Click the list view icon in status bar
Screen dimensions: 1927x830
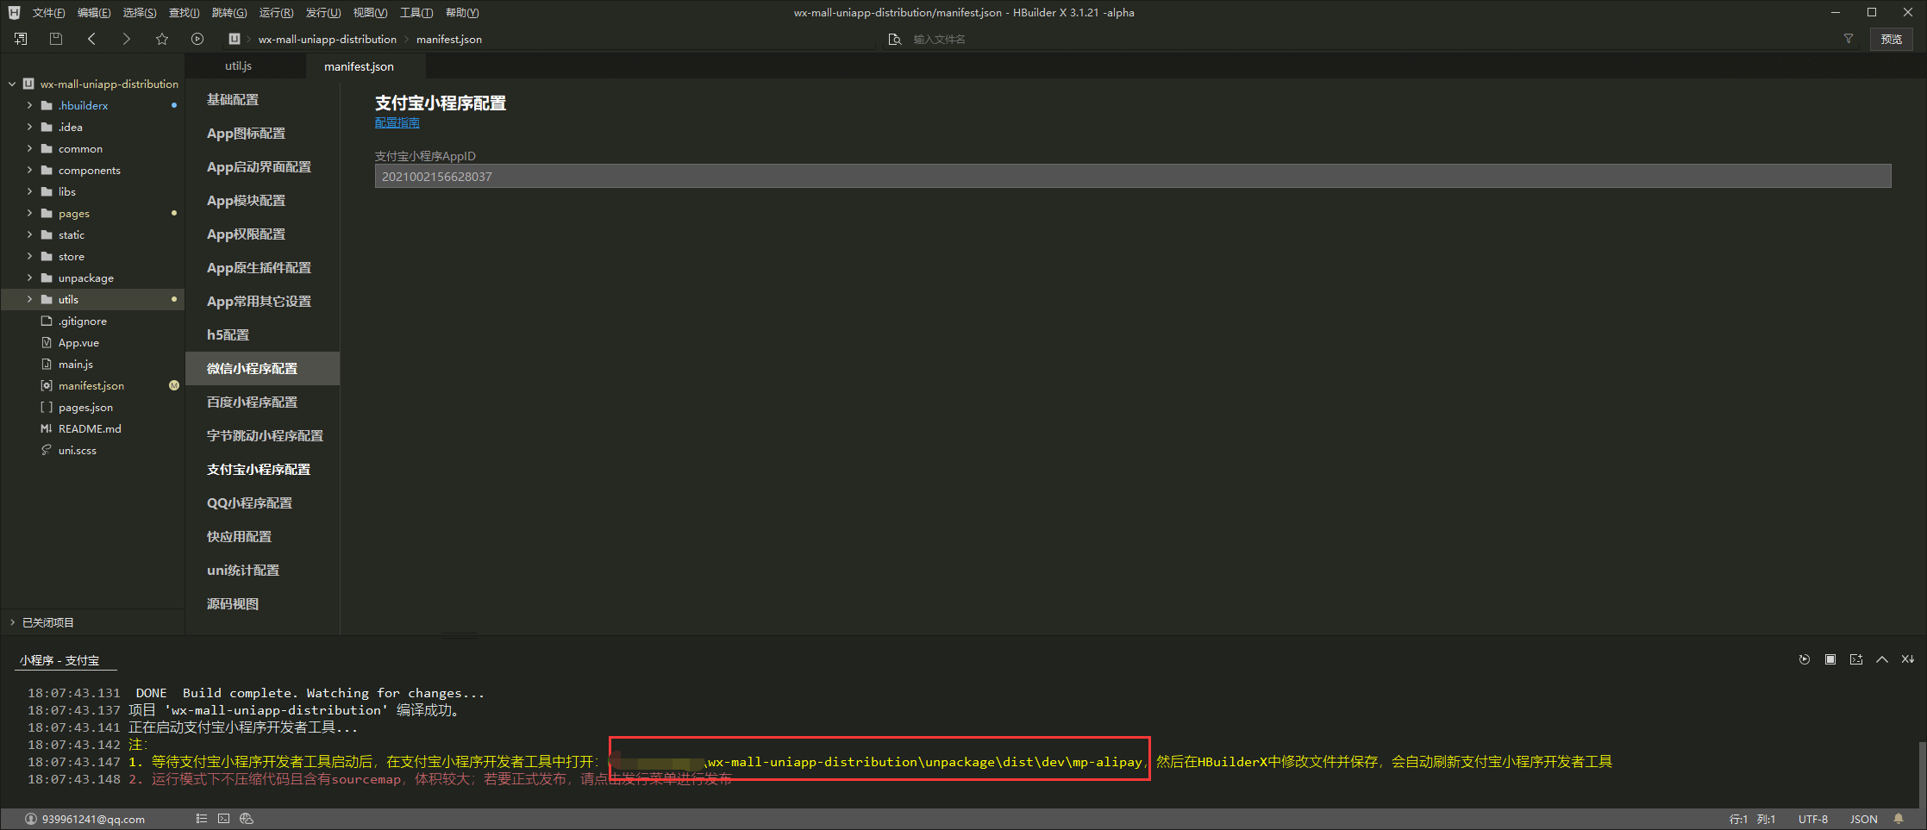(x=201, y=819)
